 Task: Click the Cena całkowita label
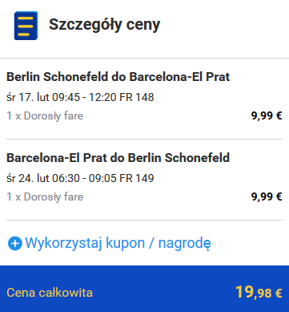(50, 293)
